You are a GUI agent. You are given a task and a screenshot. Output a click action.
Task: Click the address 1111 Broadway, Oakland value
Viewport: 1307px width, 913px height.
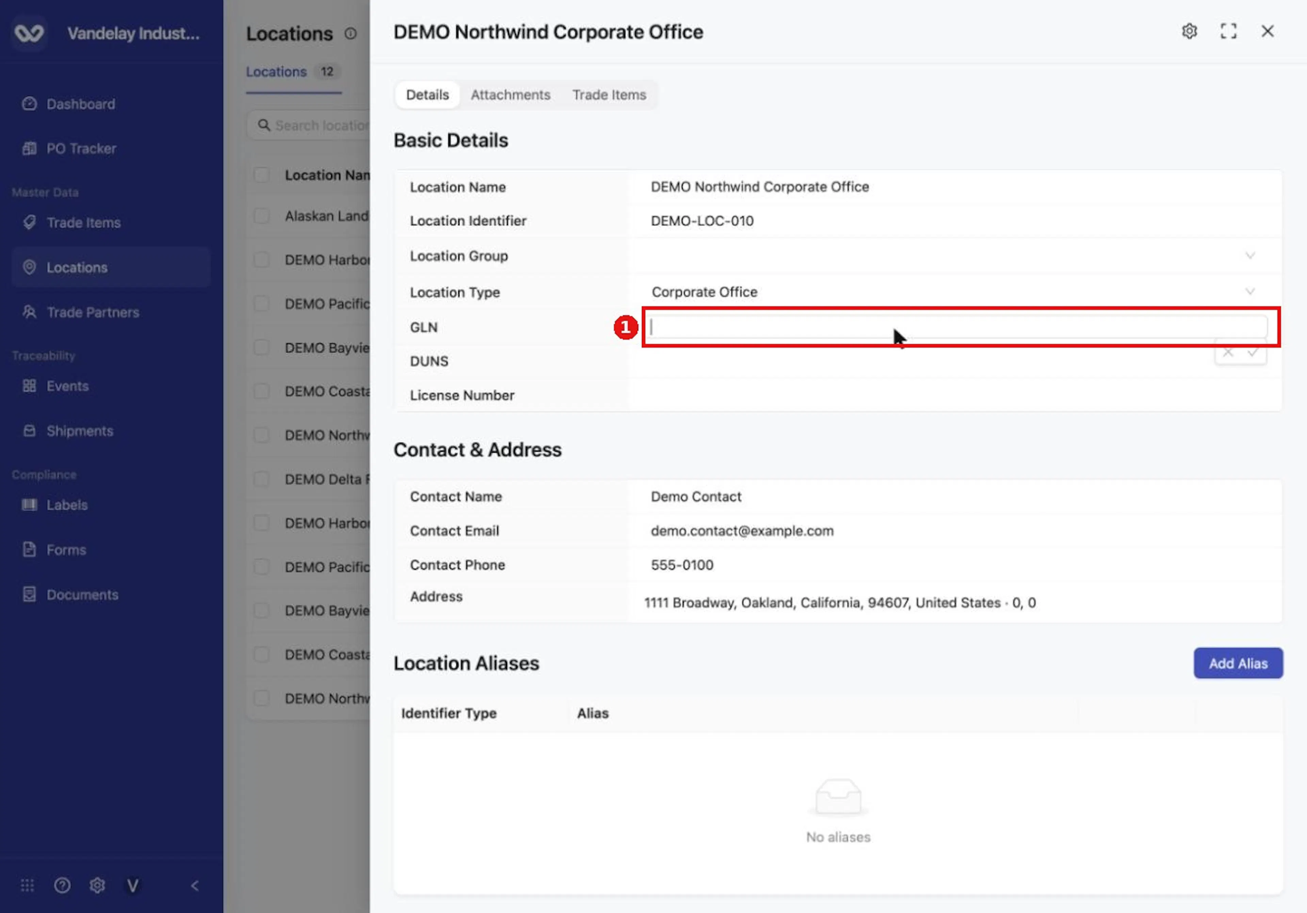[x=840, y=603]
